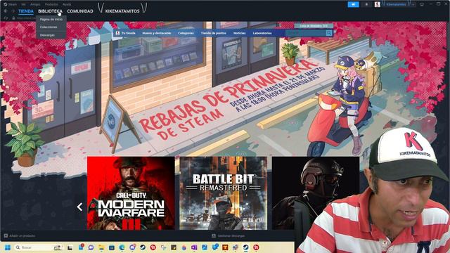Open Microsoft Edge from the taskbar
450x253 pixels.
pyautogui.click(x=122, y=247)
